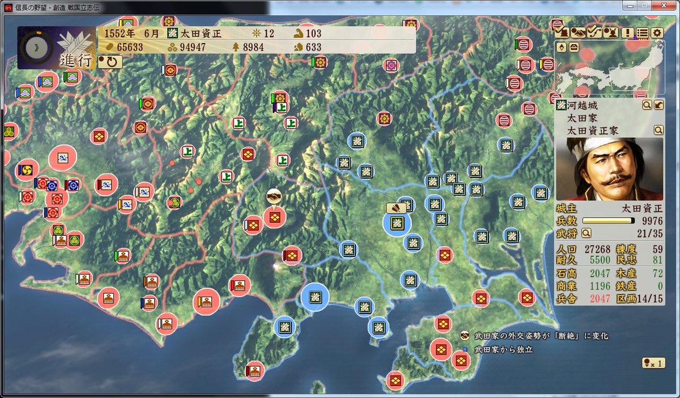Click the magnifier next to 太田資正家
Screen dimensions: 680x398
(x=658, y=130)
